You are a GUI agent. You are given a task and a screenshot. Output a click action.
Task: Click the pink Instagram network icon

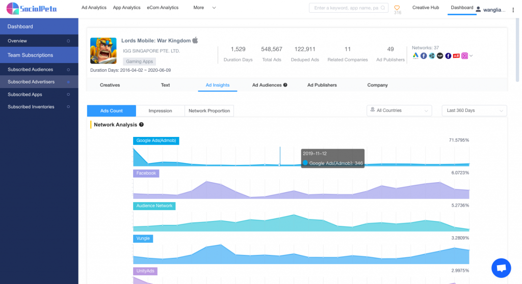click(464, 56)
